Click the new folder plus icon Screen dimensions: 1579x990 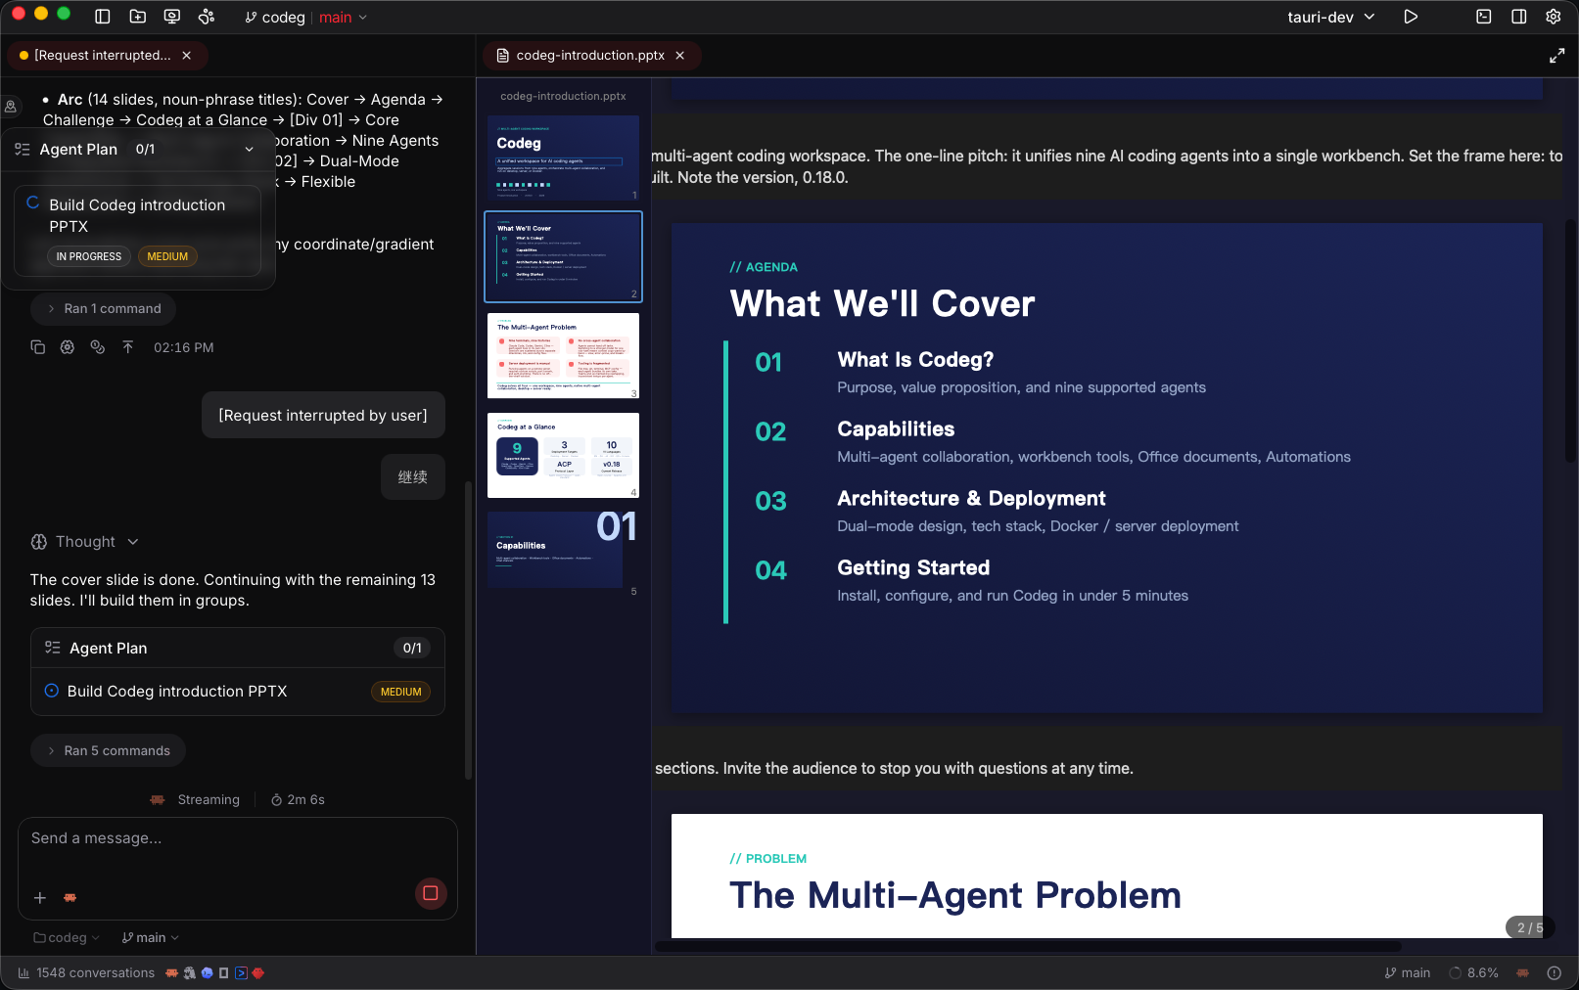137,17
